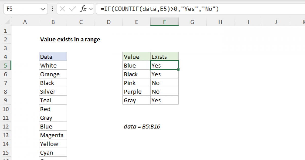Click the Cancel X icon in formula bar

(x=62, y=9)
